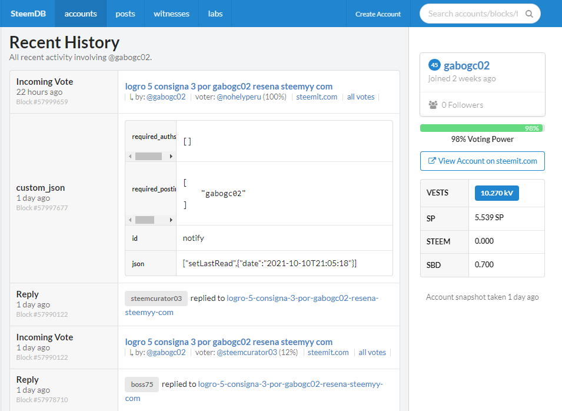Open @gabogc02 author link in steemcurator03 vote row

[166, 353]
